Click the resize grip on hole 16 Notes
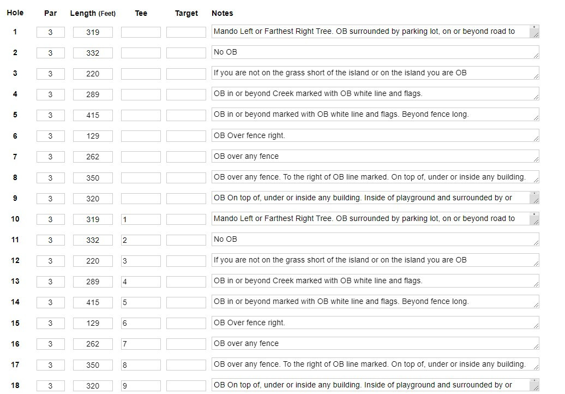 point(536,347)
